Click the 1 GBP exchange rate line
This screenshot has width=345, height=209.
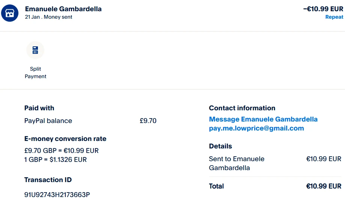tap(56, 160)
